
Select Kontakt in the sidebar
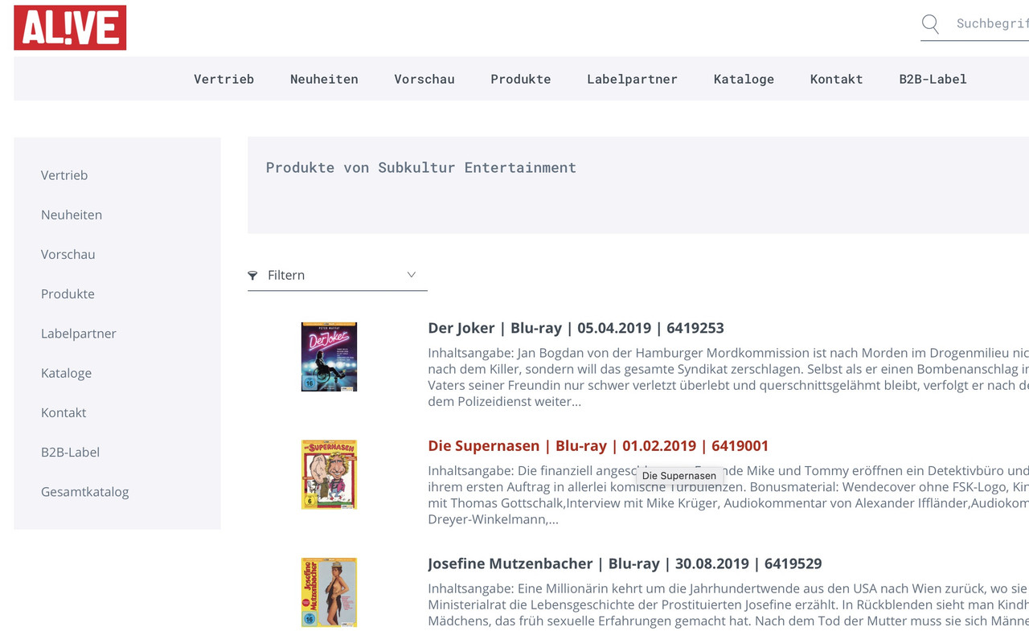tap(64, 412)
